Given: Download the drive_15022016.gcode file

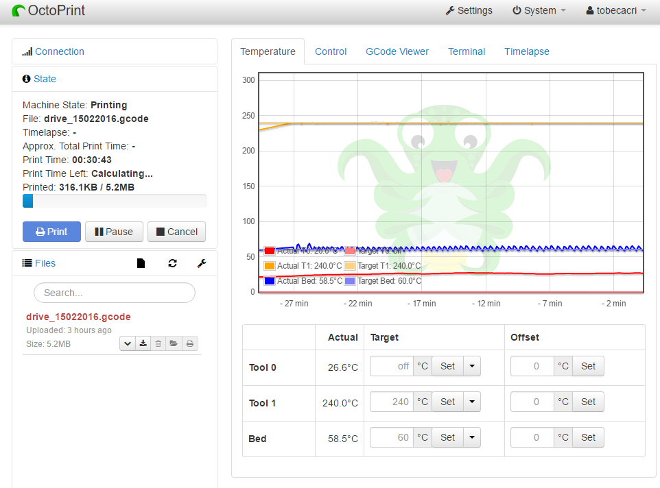Looking at the screenshot, I should coord(143,344).
